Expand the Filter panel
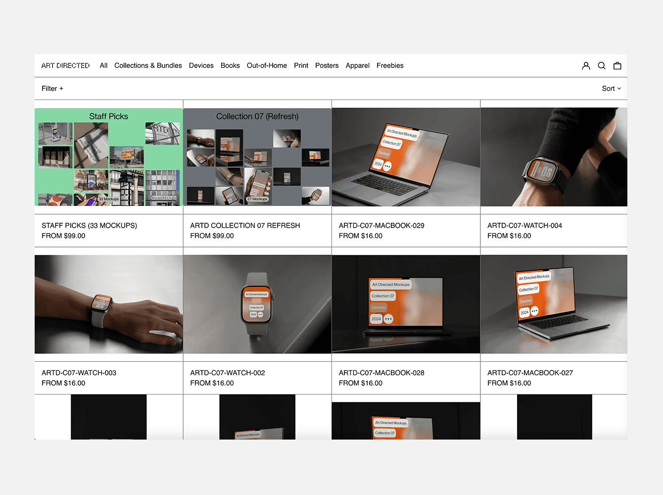 click(52, 88)
